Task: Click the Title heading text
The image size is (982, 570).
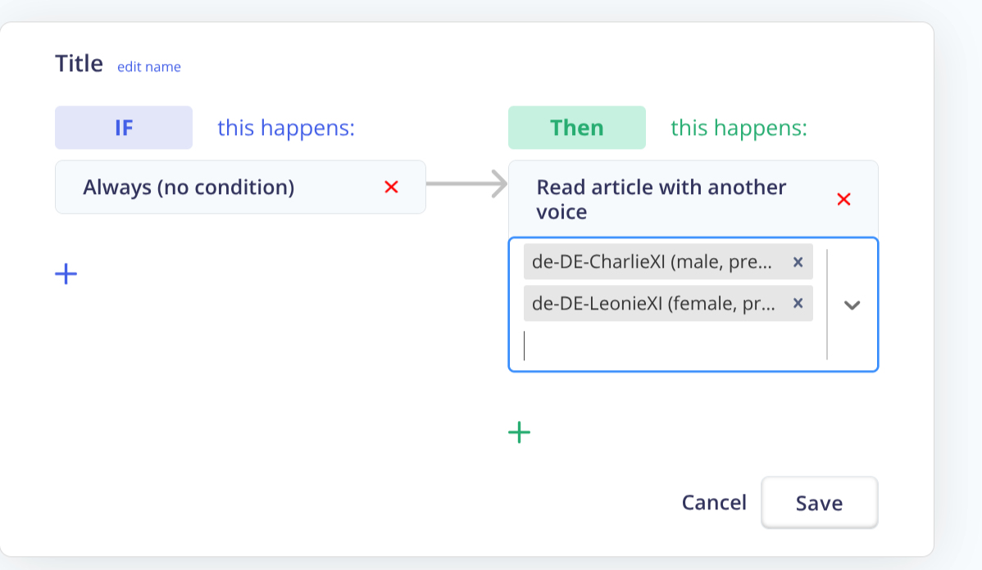Action: tap(79, 64)
